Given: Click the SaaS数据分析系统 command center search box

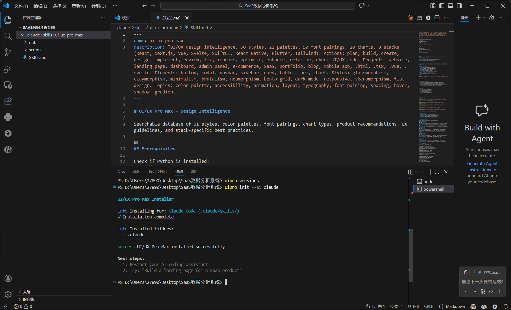Looking at the screenshot, I should coord(258,6).
